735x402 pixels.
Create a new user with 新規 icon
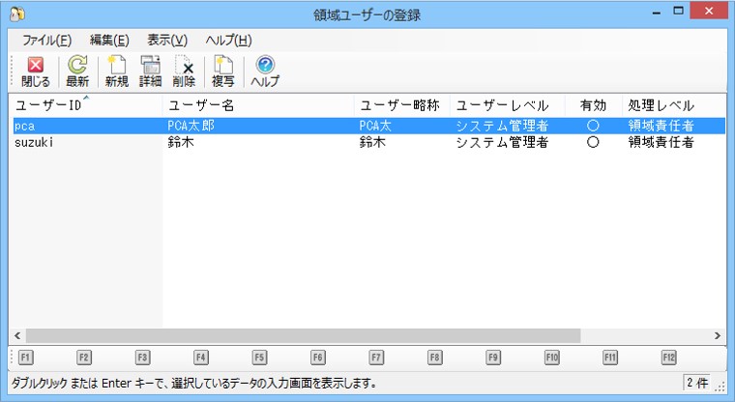(116, 72)
